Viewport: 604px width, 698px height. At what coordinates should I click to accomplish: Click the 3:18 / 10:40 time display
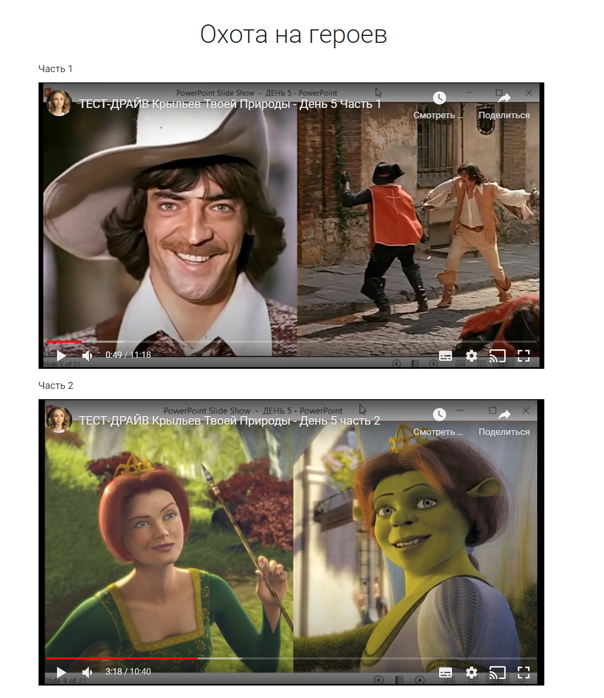point(128,671)
